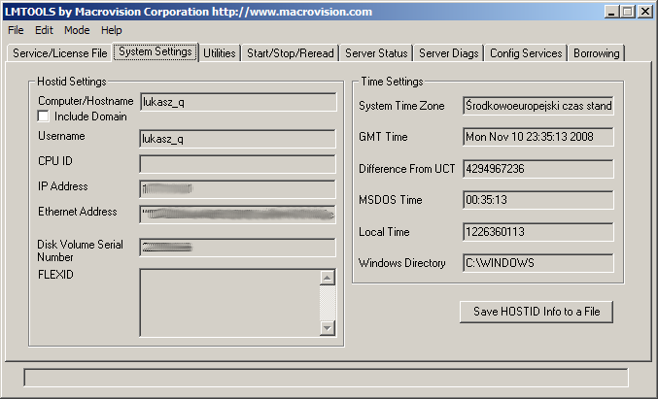The width and height of the screenshot is (658, 399).
Task: Close the LMTOOLS window
Action: click(645, 12)
